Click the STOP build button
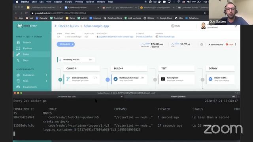253x142 pixels. pos(229,45)
